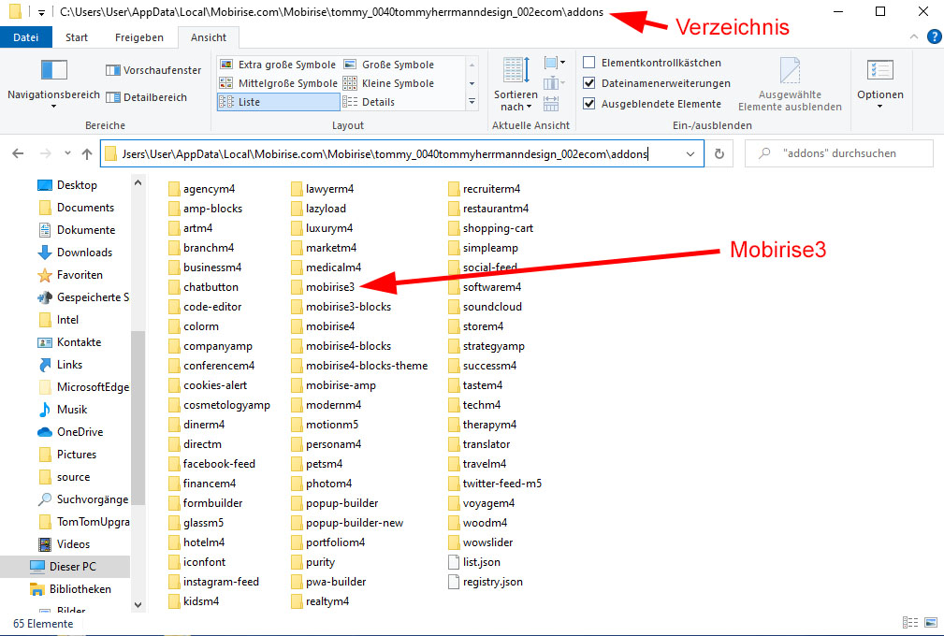Toggle the Vorschaufenster preview pane
The width and height of the screenshot is (944, 636).
click(153, 70)
